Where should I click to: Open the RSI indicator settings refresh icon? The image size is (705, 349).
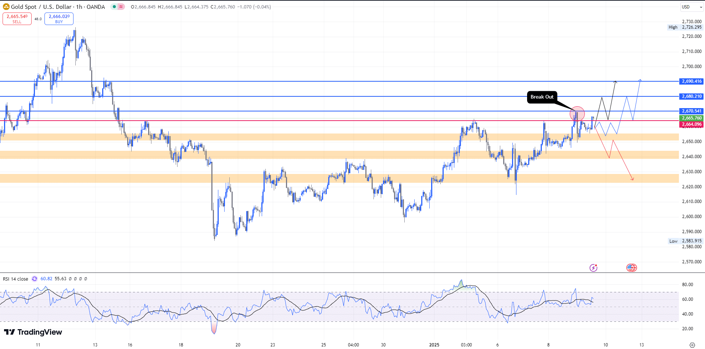tap(34, 279)
